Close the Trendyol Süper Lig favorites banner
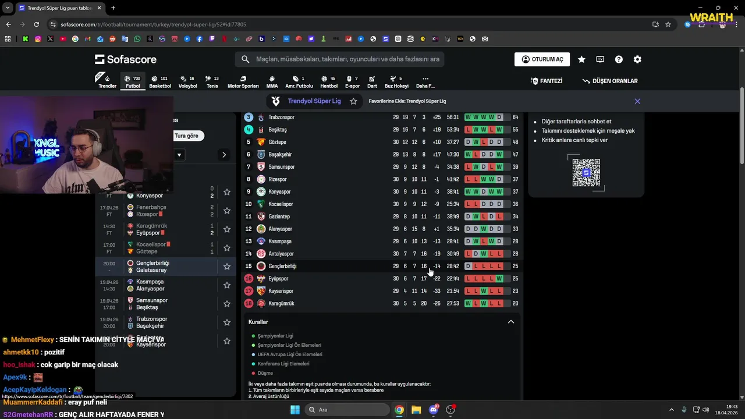The image size is (745, 419). click(x=637, y=101)
